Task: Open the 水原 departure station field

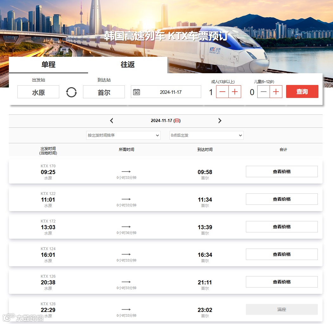Action: (x=38, y=92)
